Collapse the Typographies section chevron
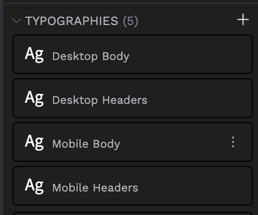The height and width of the screenshot is (215, 258). pos(17,21)
